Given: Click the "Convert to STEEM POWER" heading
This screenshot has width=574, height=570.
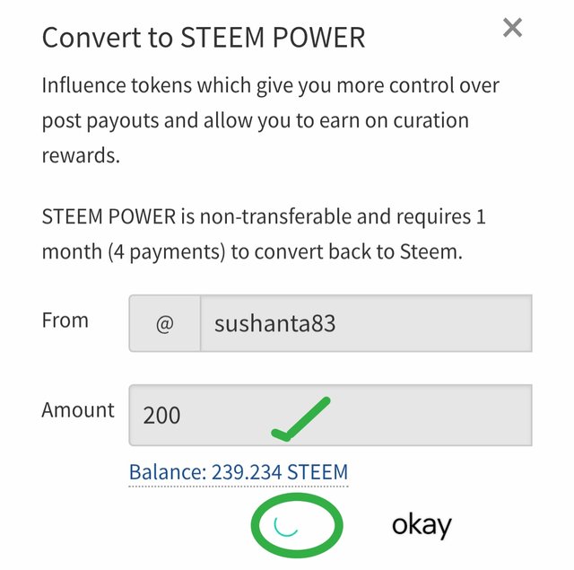Looking at the screenshot, I should pyautogui.click(x=204, y=38).
